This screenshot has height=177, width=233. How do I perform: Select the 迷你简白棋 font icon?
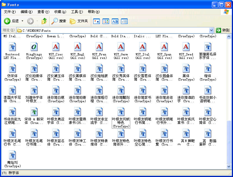[56, 90]
